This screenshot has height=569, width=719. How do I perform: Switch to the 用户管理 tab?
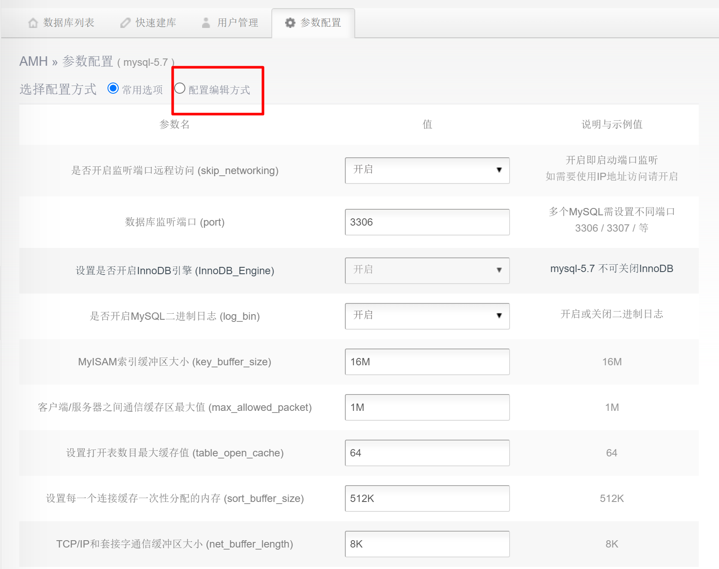coord(237,23)
